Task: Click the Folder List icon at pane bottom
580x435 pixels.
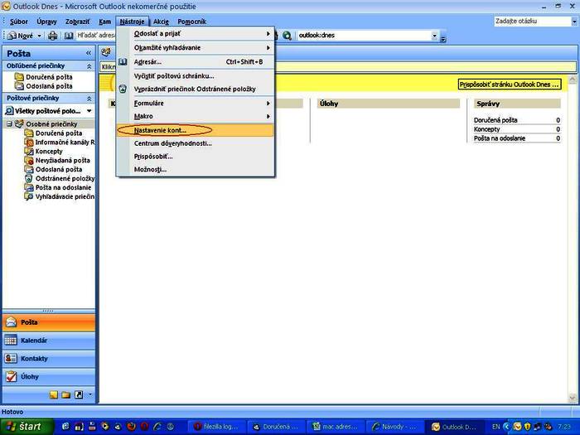Action: click(66, 394)
